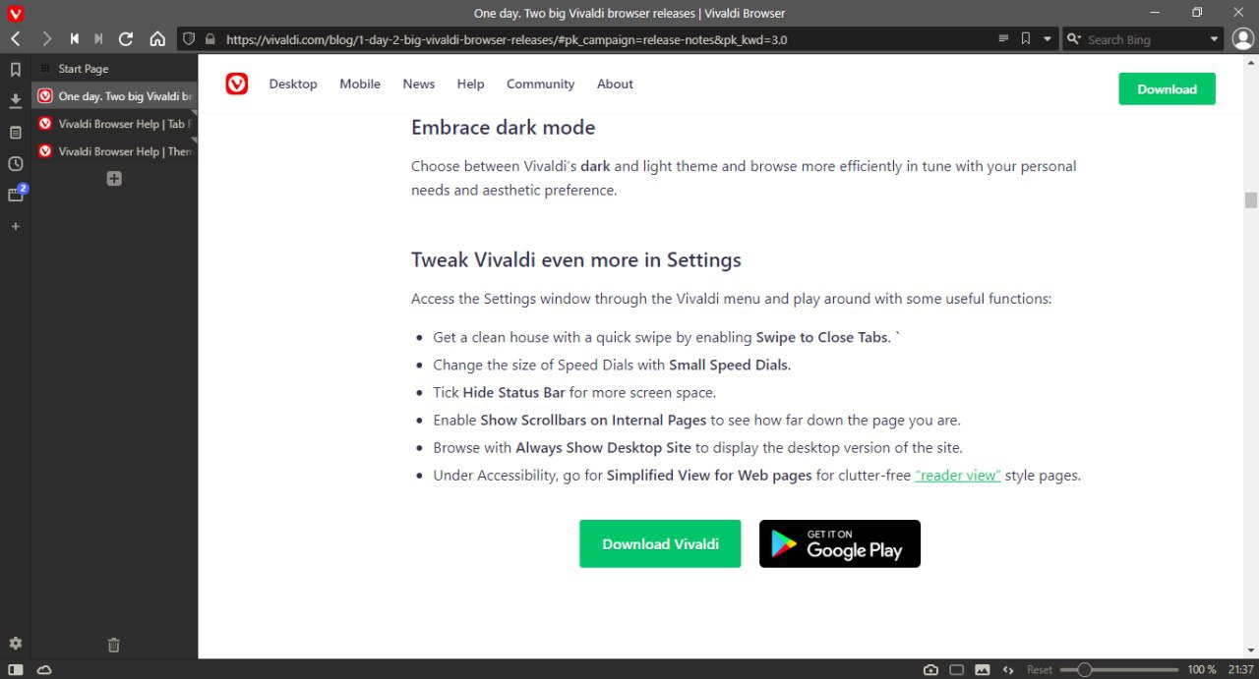Image resolution: width=1259 pixels, height=679 pixels.
Task: Add a new web panel
Action: tap(15, 226)
